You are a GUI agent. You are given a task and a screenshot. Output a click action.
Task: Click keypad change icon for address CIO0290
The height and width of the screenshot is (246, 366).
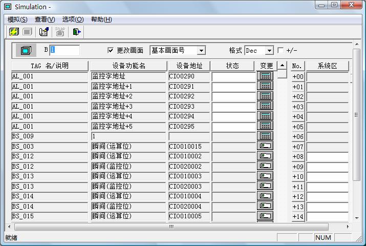265,76
